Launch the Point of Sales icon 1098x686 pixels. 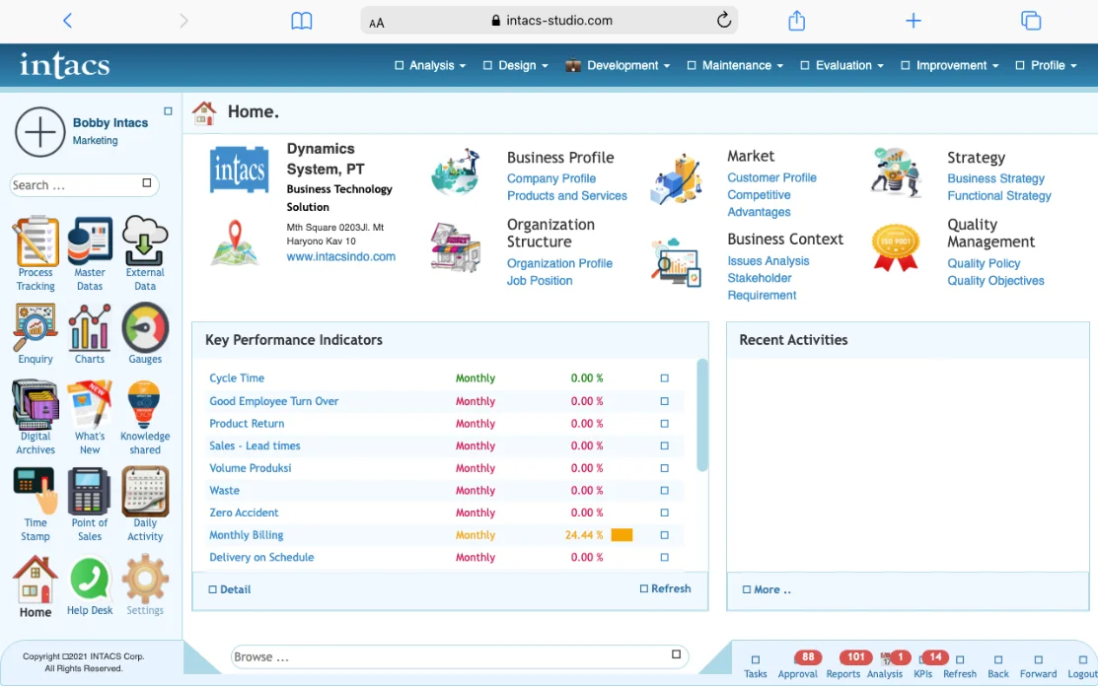pyautogui.click(x=90, y=492)
